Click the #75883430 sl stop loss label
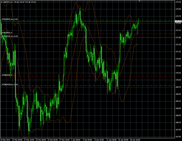 pyautogui.click(x=7, y=75)
